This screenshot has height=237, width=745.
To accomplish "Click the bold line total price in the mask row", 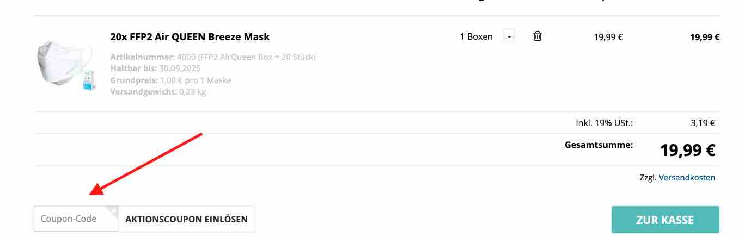I will pyautogui.click(x=704, y=37).
